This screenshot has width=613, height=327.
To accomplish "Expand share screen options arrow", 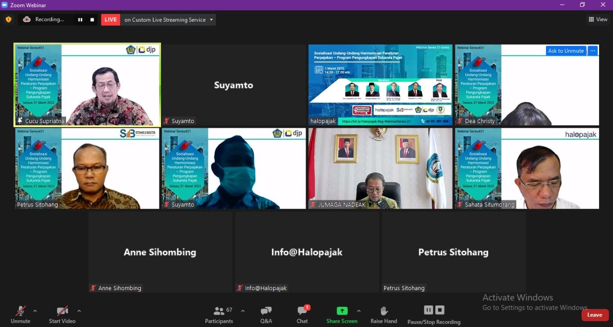I will [359, 311].
